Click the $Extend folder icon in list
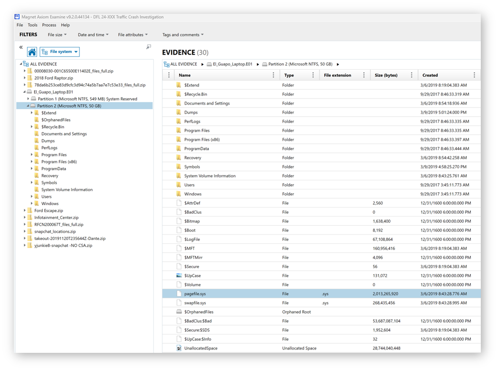Viewport: 499px width, 371px height. (179, 85)
